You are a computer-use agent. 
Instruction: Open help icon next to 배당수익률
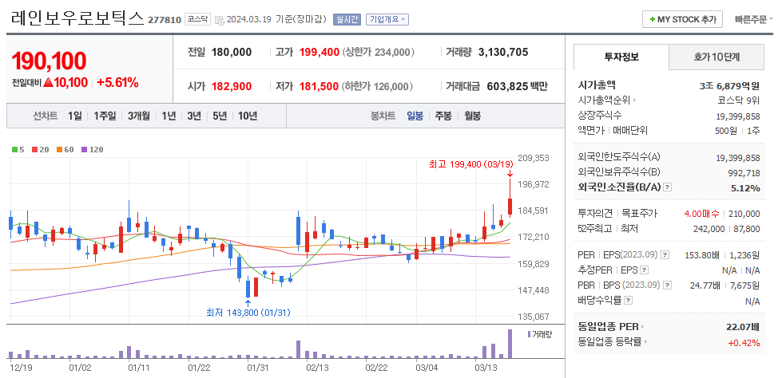coord(629,301)
